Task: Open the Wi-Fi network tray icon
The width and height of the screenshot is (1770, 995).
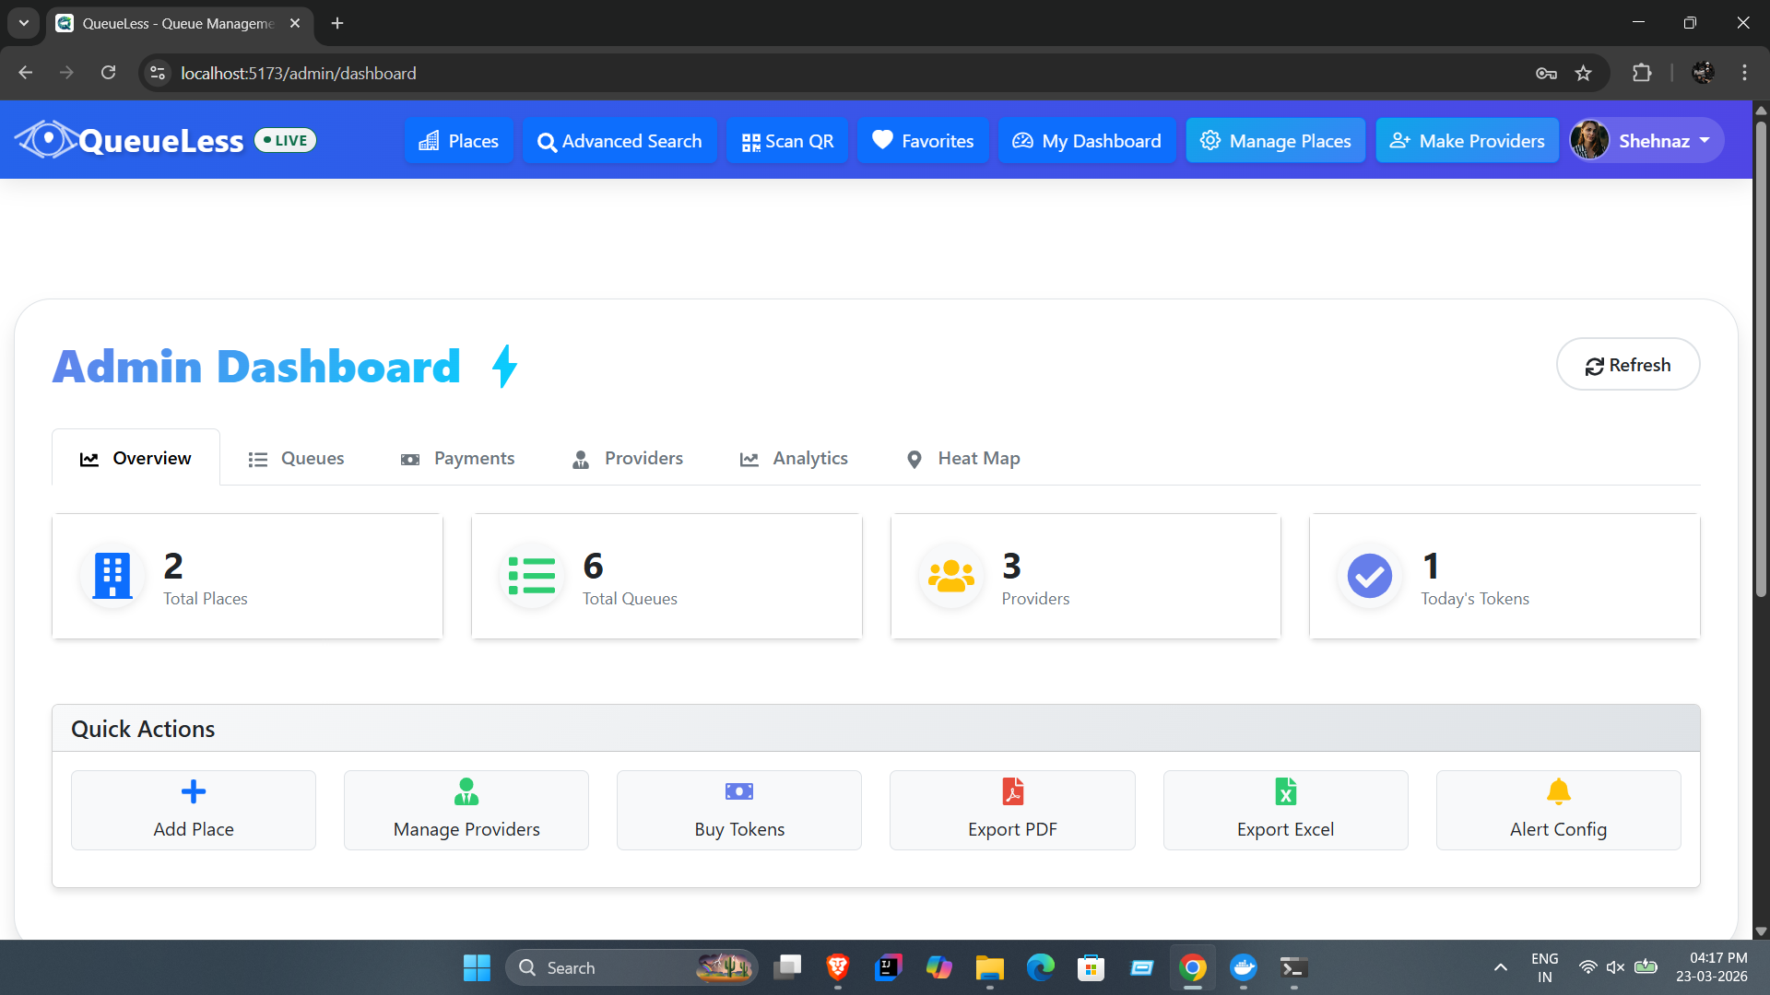Action: click(1587, 967)
